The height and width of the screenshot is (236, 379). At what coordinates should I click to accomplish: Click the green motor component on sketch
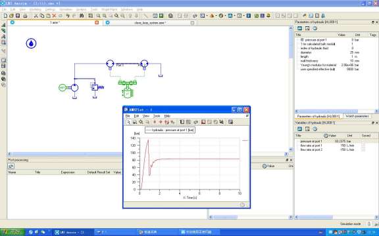[63, 88]
